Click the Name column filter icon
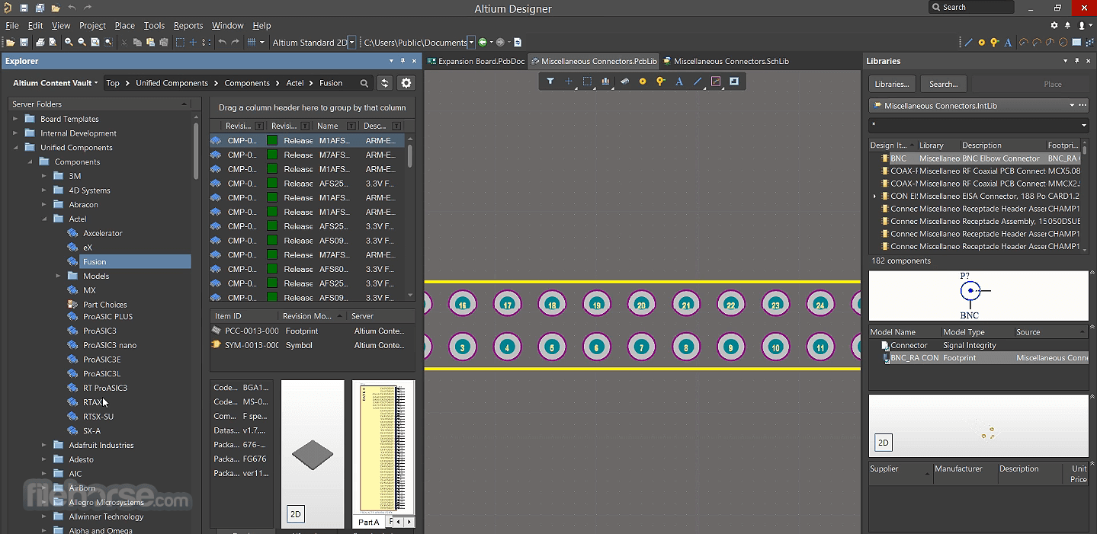Viewport: 1097px width, 534px height. (351, 126)
